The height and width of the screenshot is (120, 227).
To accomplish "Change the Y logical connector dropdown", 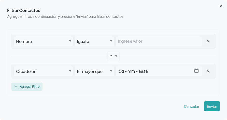I will pyautogui.click(x=113, y=56).
